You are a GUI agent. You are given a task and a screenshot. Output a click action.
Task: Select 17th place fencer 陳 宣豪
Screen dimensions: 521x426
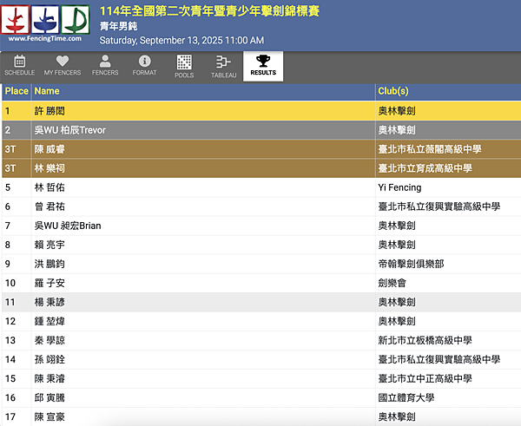[49, 416]
